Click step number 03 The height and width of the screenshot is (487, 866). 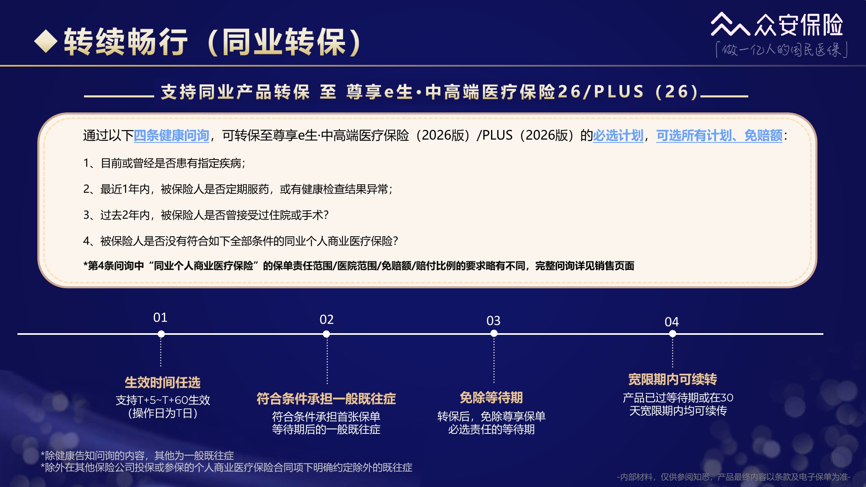click(493, 321)
